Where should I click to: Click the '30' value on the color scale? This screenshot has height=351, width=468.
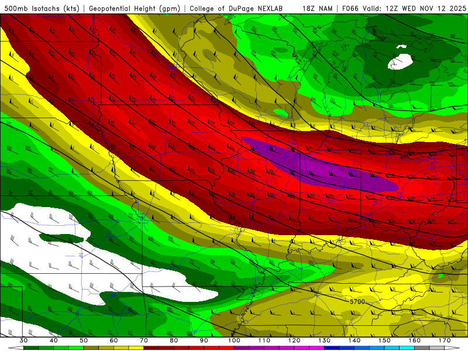(23, 340)
